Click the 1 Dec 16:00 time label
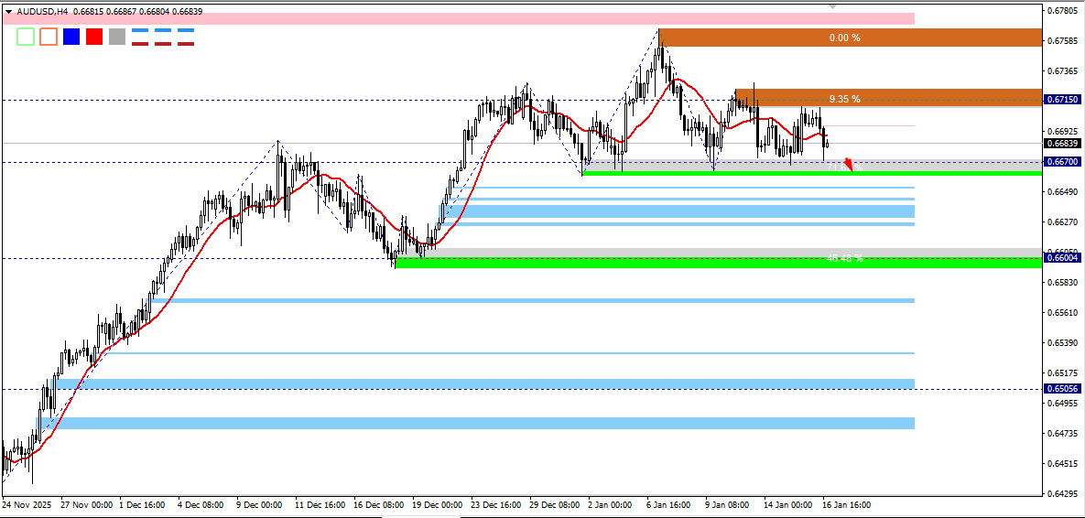1085x518 pixels. (x=144, y=505)
